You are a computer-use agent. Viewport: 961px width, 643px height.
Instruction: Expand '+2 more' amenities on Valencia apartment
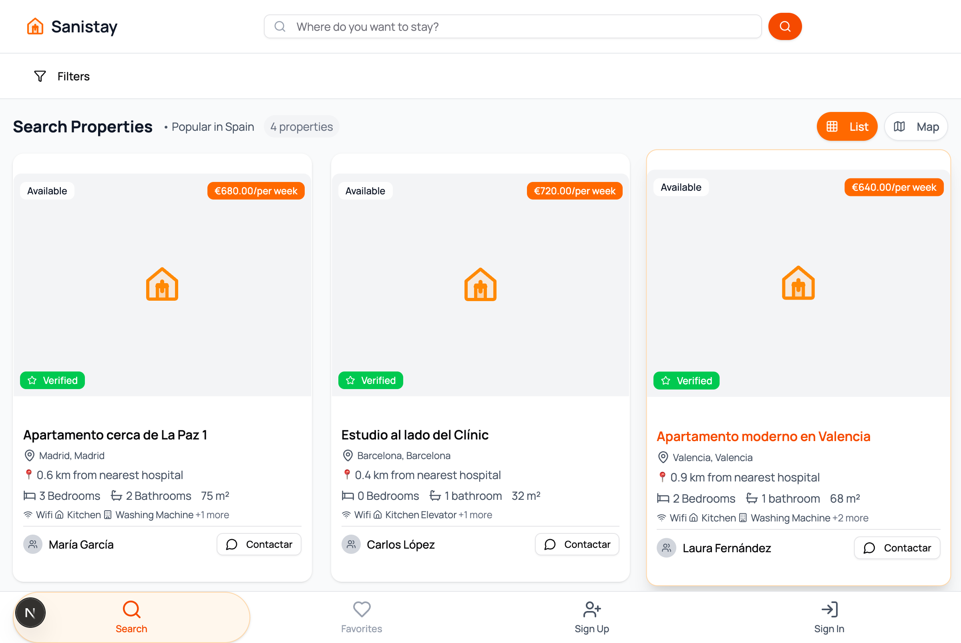[x=850, y=518]
